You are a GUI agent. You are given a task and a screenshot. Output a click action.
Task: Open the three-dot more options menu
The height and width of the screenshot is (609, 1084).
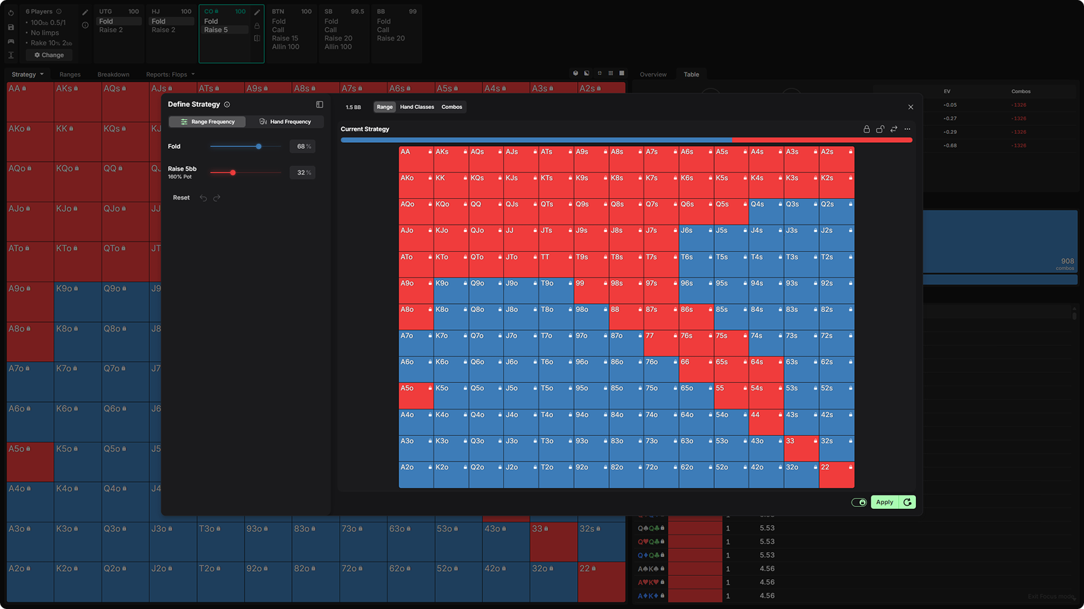tap(907, 129)
